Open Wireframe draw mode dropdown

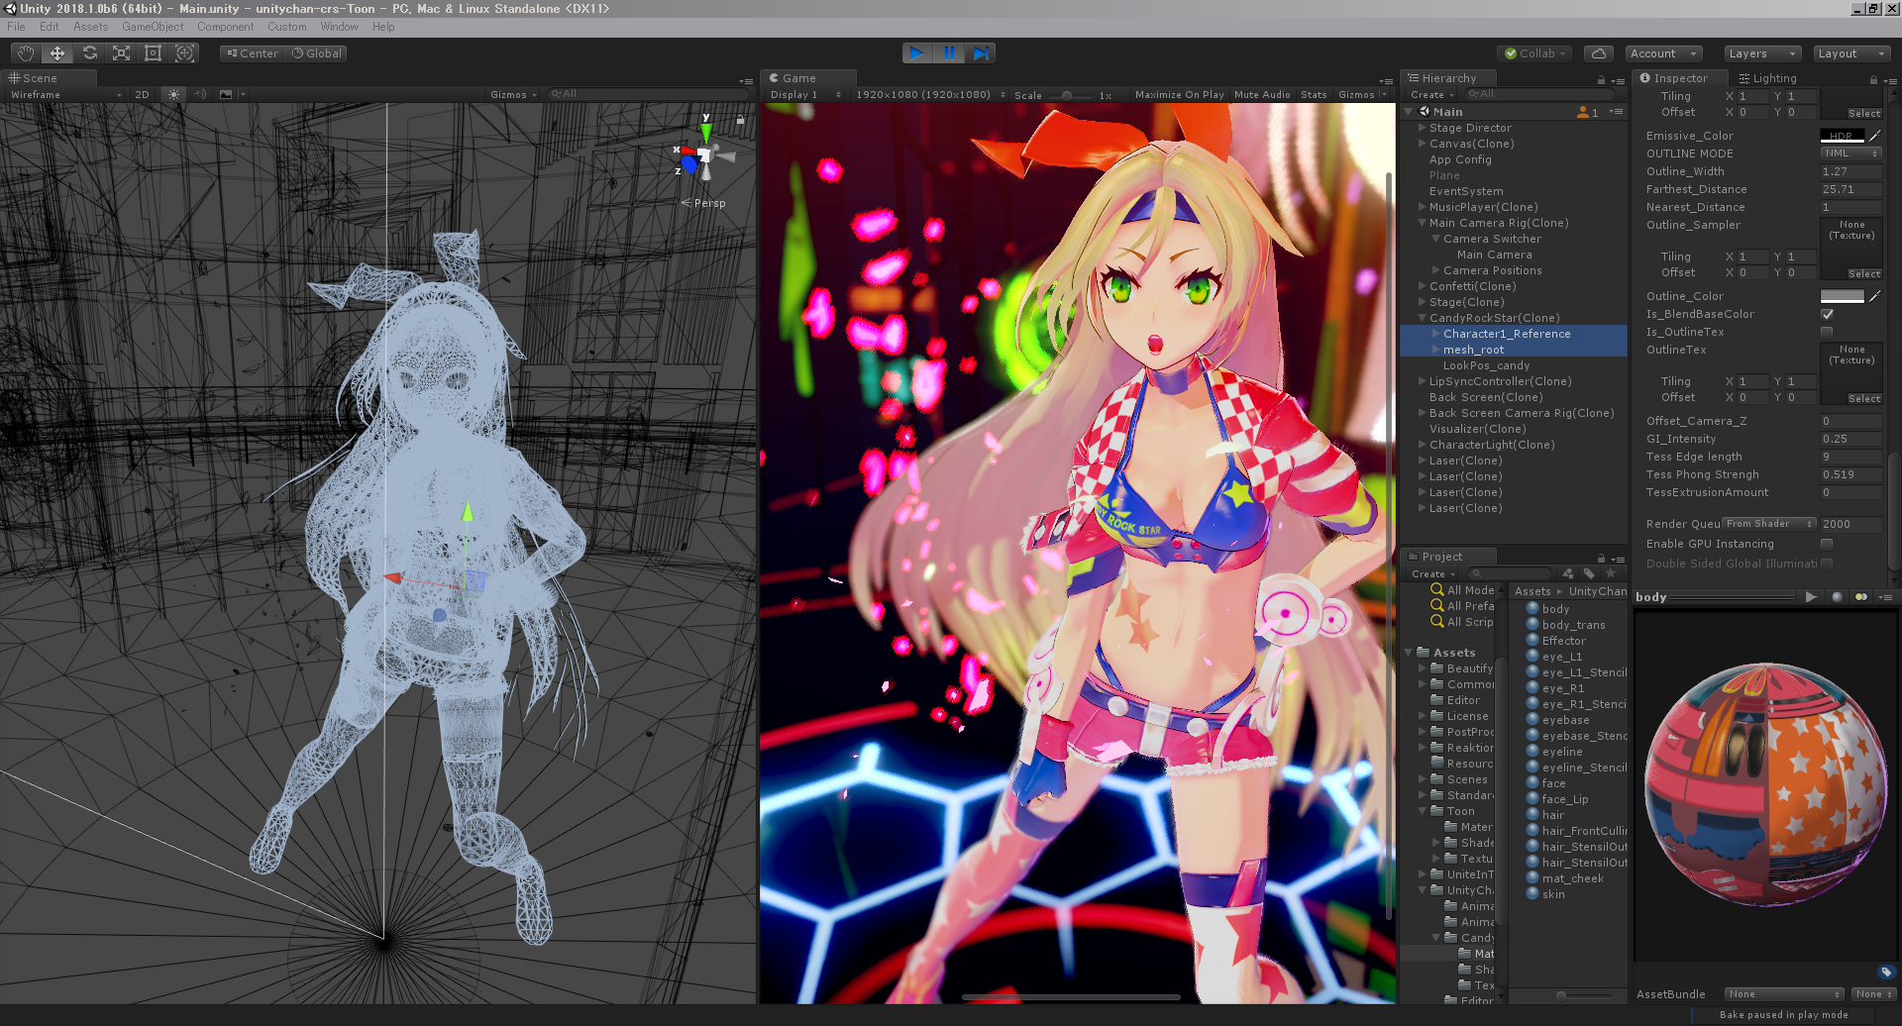(x=66, y=95)
